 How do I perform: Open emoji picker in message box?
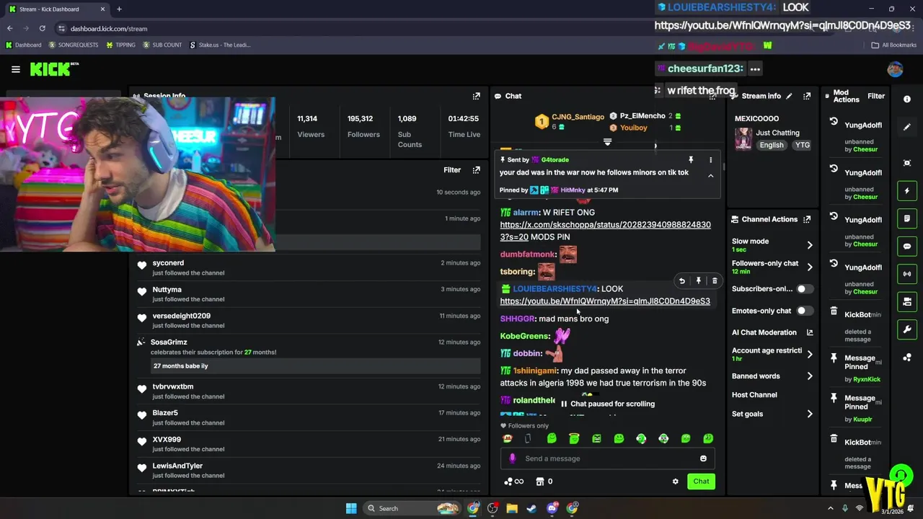[x=703, y=458]
